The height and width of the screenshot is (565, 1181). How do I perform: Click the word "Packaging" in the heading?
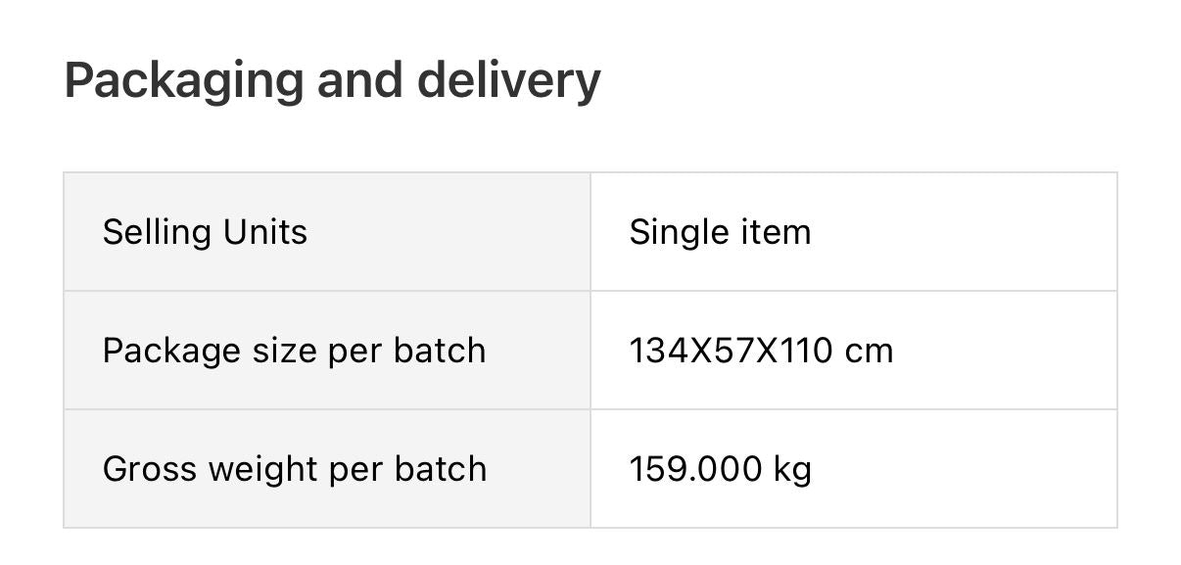183,80
